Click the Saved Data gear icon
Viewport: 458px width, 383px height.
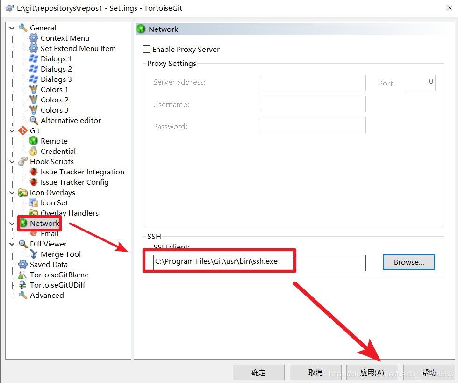[23, 264]
